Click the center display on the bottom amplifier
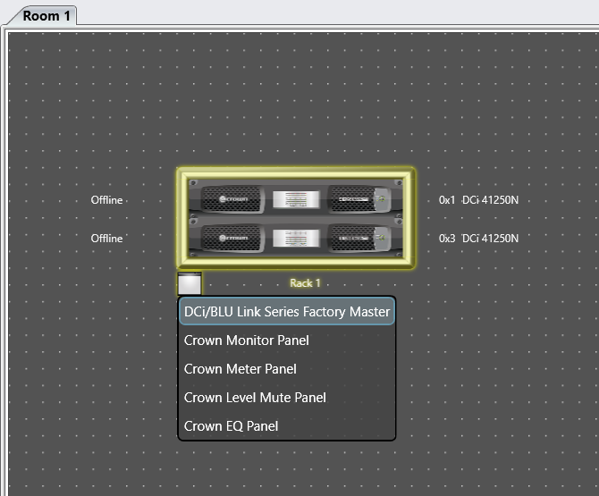 (x=294, y=239)
